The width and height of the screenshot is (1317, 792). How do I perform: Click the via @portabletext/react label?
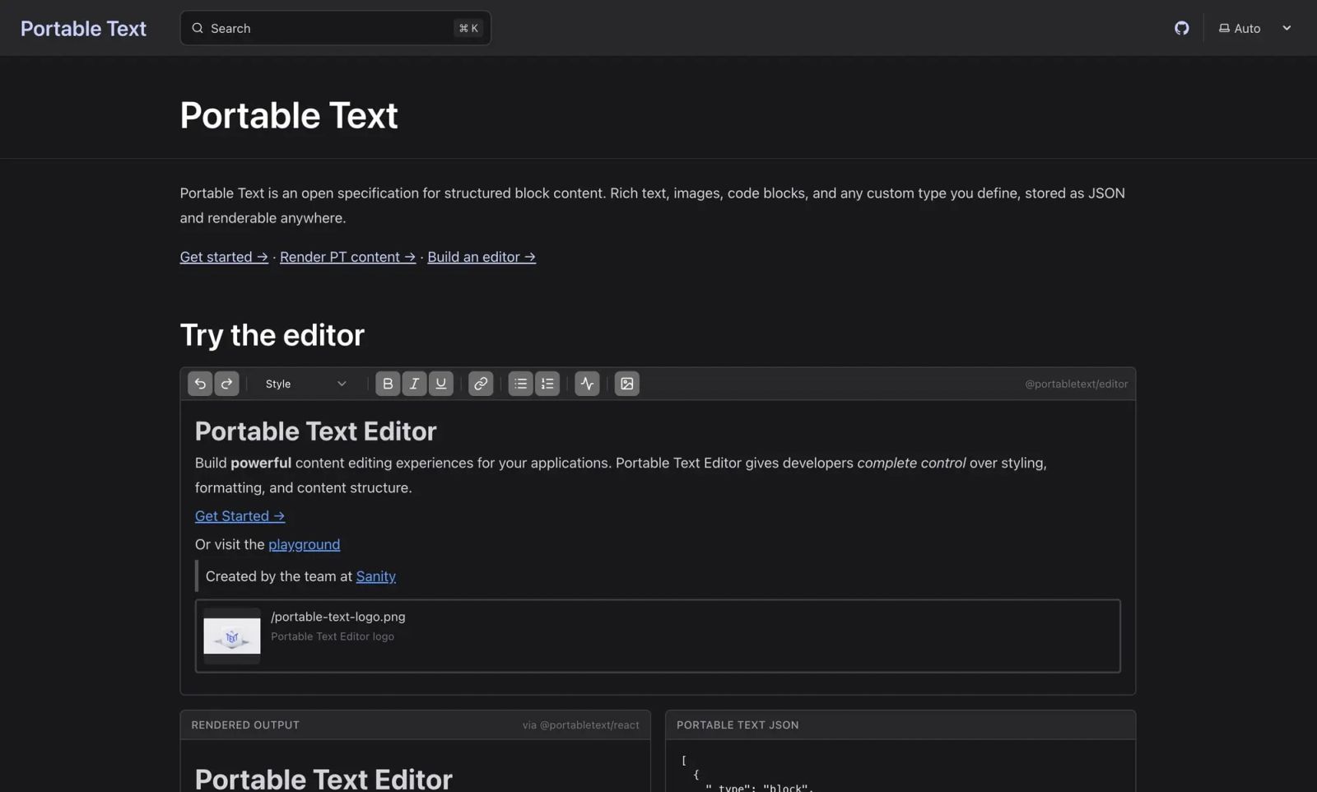click(580, 725)
